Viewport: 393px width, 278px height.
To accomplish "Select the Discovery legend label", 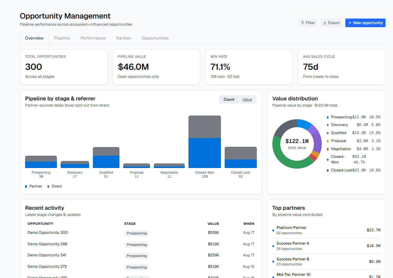I will click(x=339, y=125).
